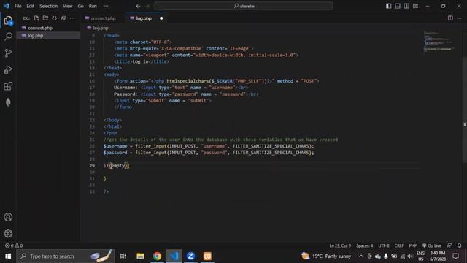Change line endings via CRLF
This screenshot has height=263, width=467.
point(399,245)
